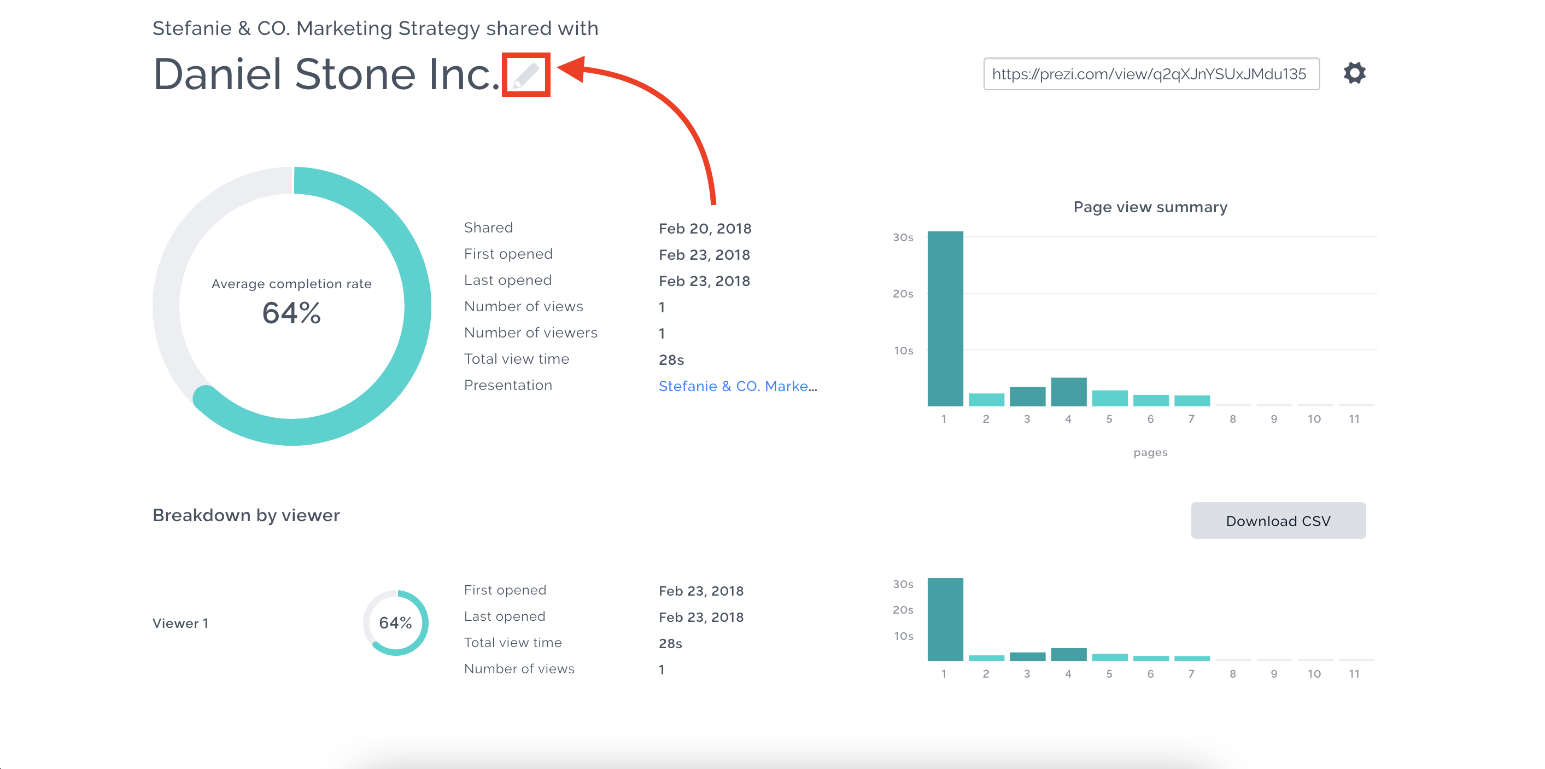Image resolution: width=1545 pixels, height=769 pixels.
Task: Select page 1 bar in Viewer 1 chart
Action: click(945, 619)
